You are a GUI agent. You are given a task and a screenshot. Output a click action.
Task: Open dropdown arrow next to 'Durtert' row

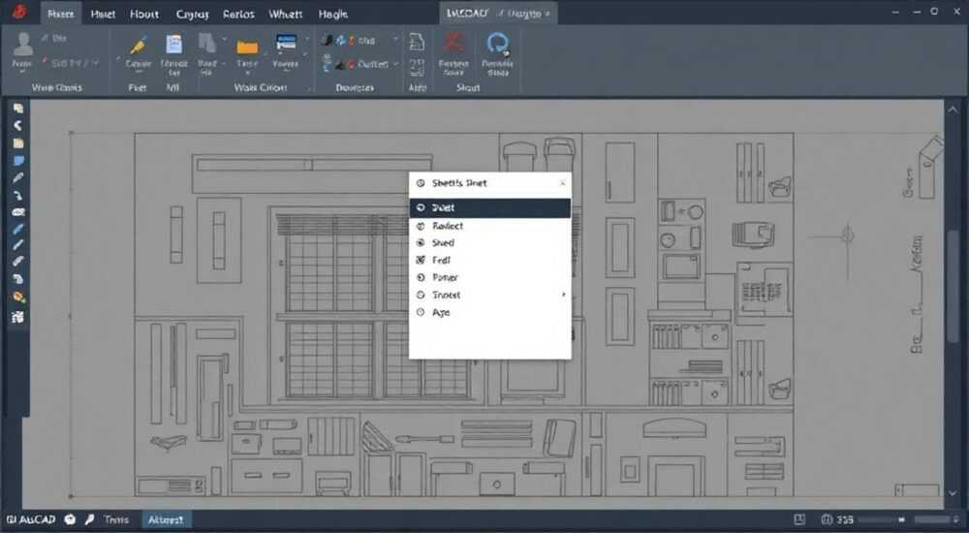[395, 64]
